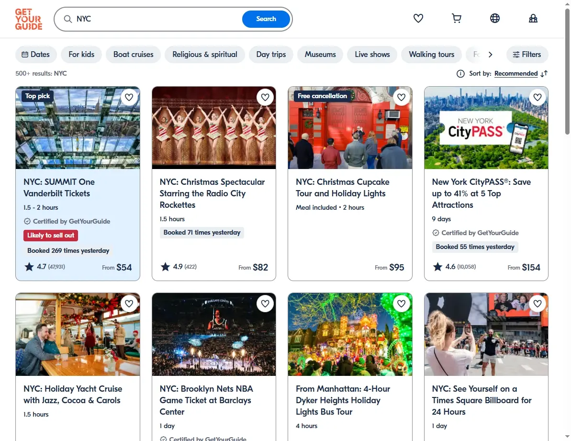Click the 500+ results: NYC text
Viewport: 571px width, 441px height.
41,73
